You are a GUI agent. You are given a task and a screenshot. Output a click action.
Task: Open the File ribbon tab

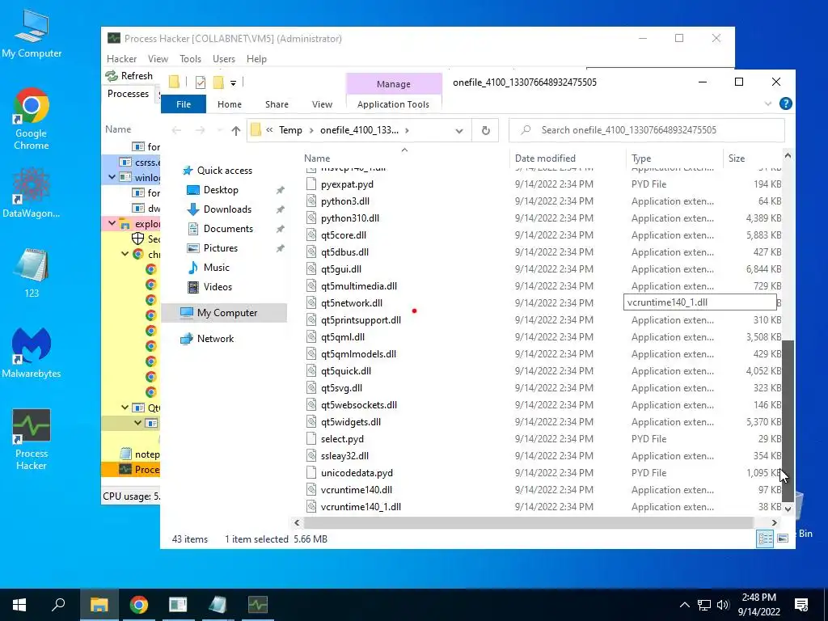tap(184, 104)
